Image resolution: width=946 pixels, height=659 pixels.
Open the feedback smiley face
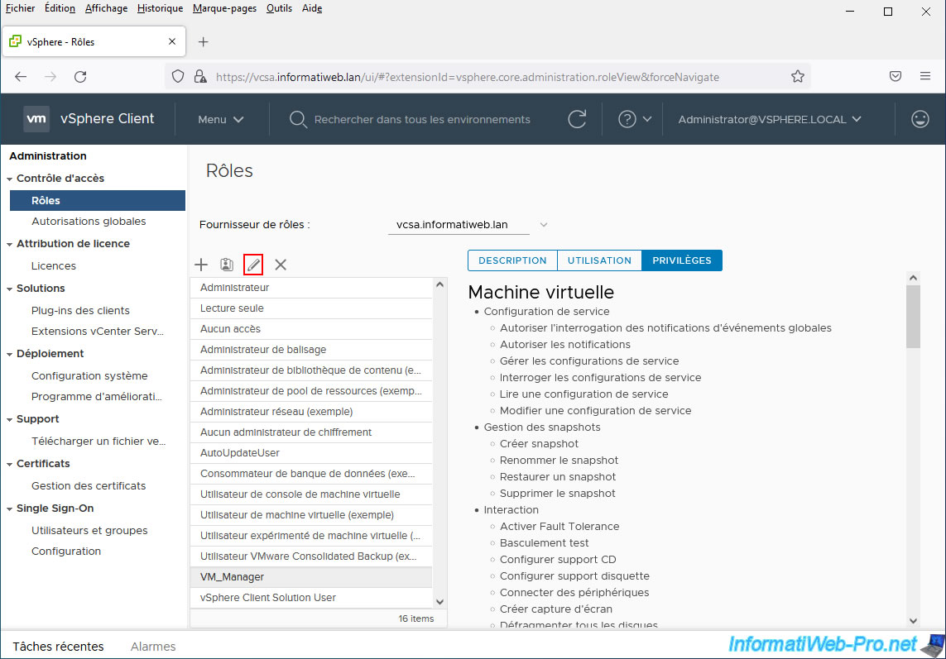pos(920,119)
